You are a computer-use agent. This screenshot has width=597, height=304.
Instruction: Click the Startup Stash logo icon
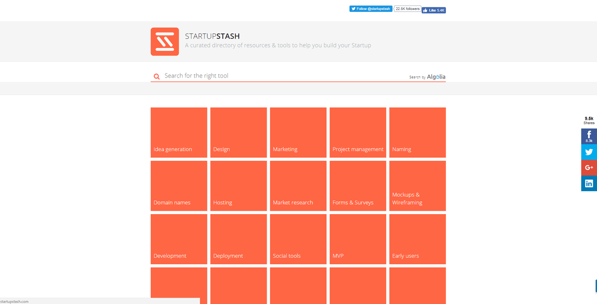coord(165,42)
